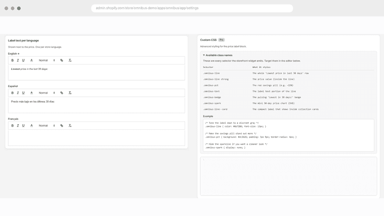
Task: Select the .omnibus-line selector row
Action: 288,73
